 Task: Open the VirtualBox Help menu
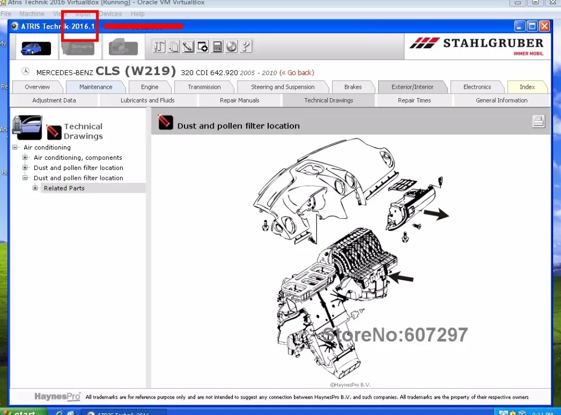(137, 13)
